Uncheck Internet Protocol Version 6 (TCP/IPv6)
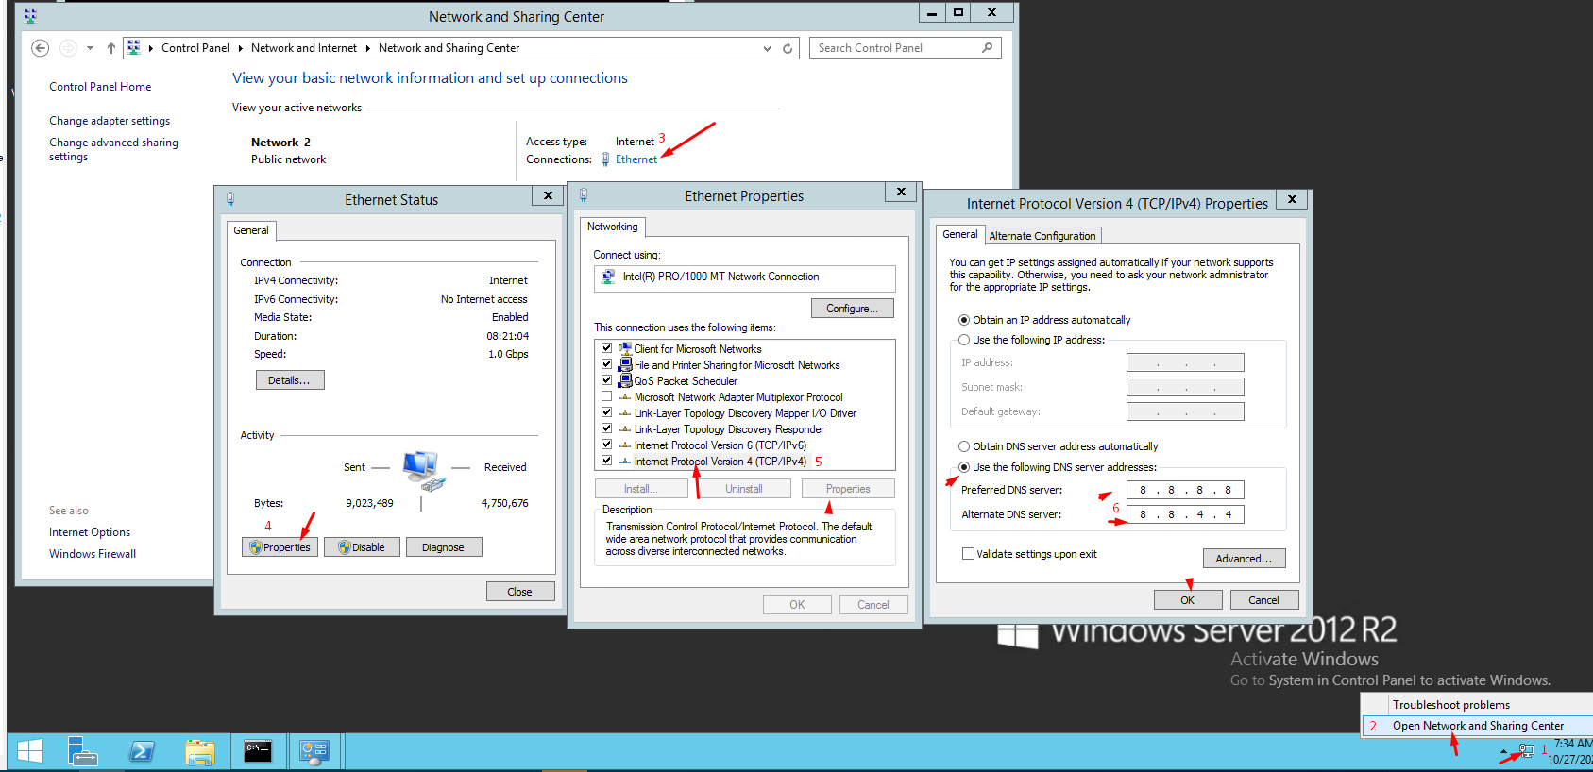The image size is (1593, 772). [x=606, y=445]
